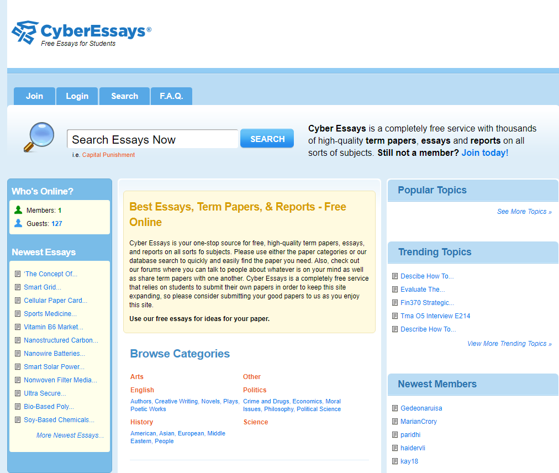The image size is (559, 473).
Task: Click document icon beside Smart Grid
Action: coord(18,287)
